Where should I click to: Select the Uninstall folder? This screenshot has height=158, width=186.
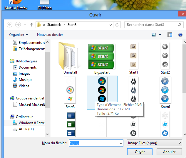point(70,58)
